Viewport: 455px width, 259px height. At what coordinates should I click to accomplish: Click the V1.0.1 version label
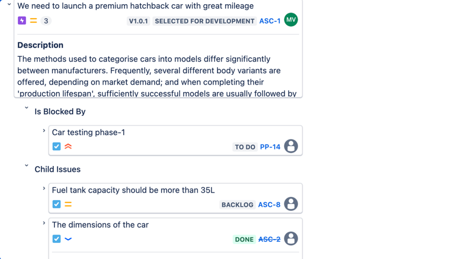(x=138, y=21)
